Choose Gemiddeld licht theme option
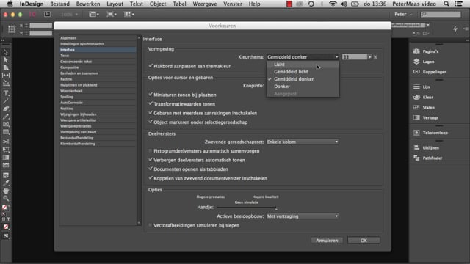Image resolution: width=470 pixels, height=264 pixels. [303, 72]
